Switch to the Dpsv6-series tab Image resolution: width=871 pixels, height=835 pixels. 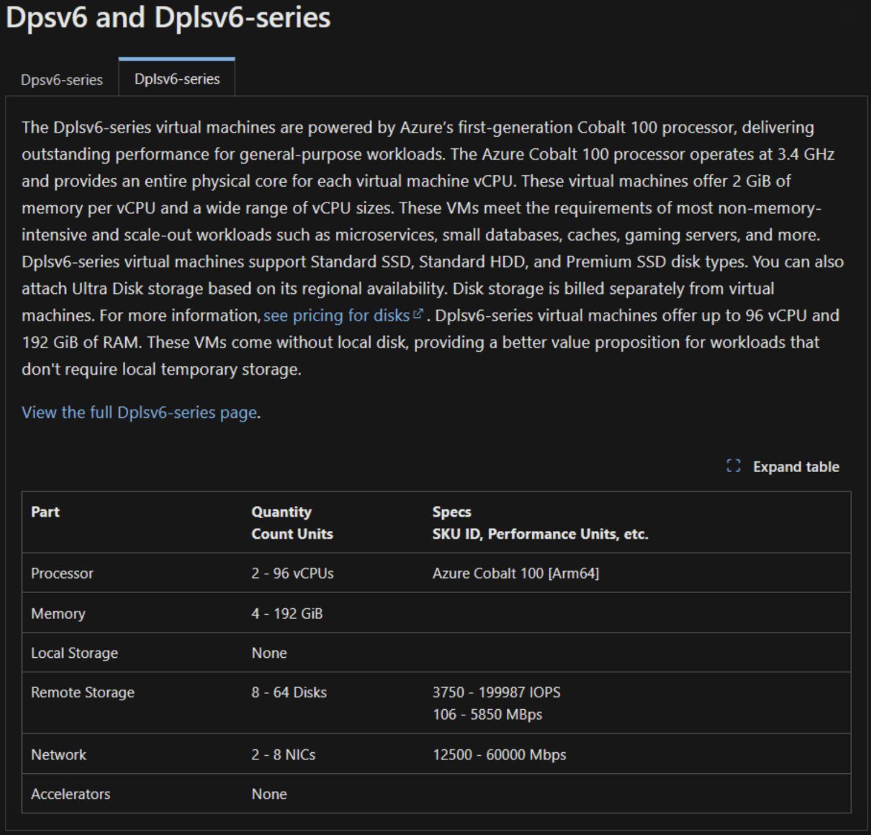pyautogui.click(x=62, y=79)
